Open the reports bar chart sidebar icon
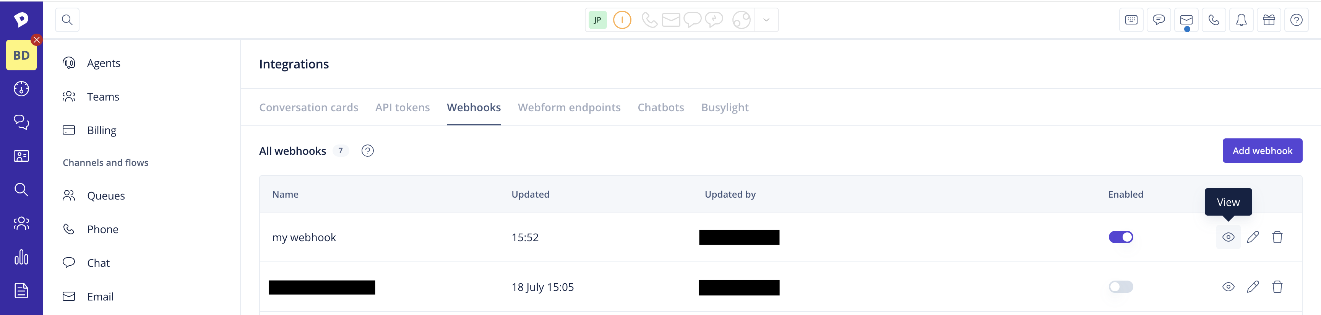 pos(21,257)
